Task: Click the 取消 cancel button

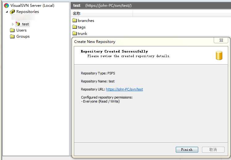Action: click(x=213, y=149)
